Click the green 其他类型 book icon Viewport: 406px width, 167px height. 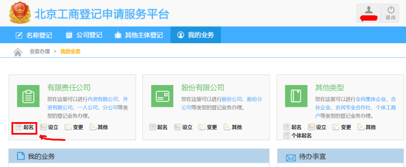pyautogui.click(x=296, y=96)
